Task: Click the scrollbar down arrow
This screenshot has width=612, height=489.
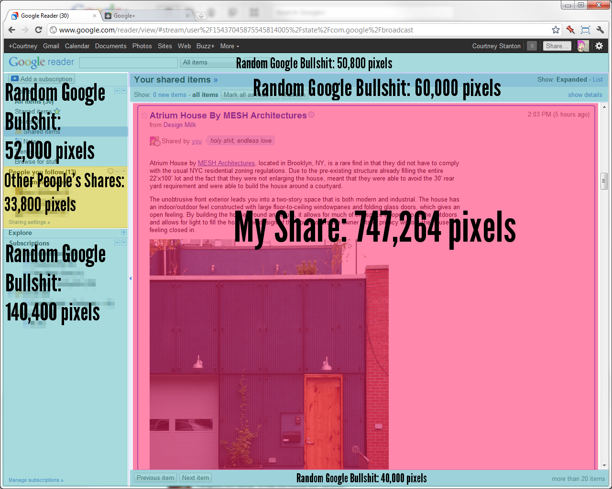Action: tap(604, 465)
